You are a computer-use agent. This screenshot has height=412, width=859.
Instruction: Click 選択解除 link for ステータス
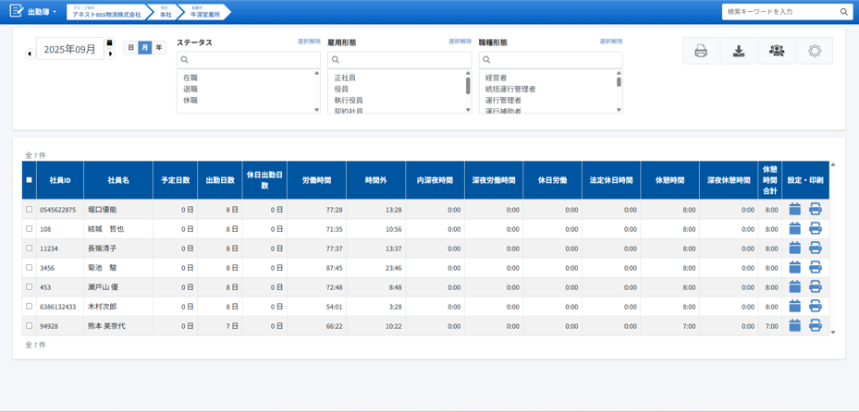[x=309, y=41]
